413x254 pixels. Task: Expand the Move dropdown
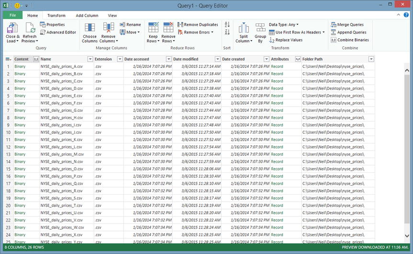pyautogui.click(x=139, y=33)
